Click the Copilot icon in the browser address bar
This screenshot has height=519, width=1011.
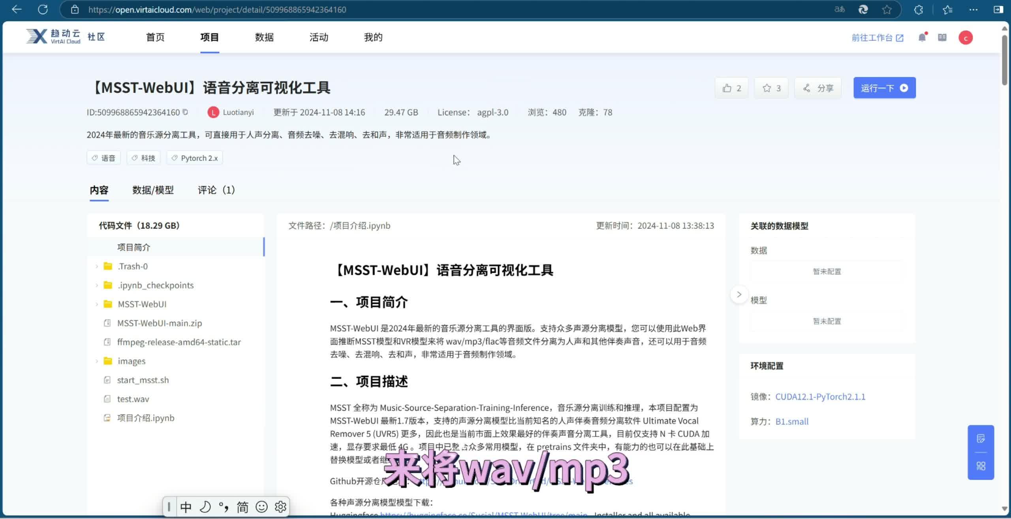[863, 9]
